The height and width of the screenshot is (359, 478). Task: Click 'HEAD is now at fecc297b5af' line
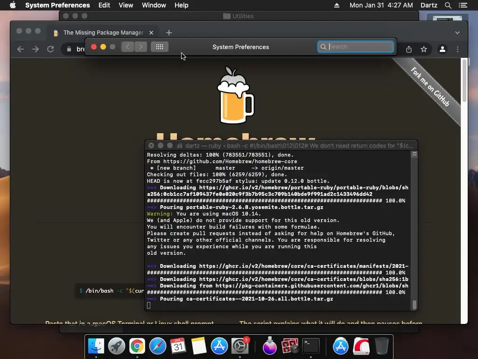coord(238,181)
